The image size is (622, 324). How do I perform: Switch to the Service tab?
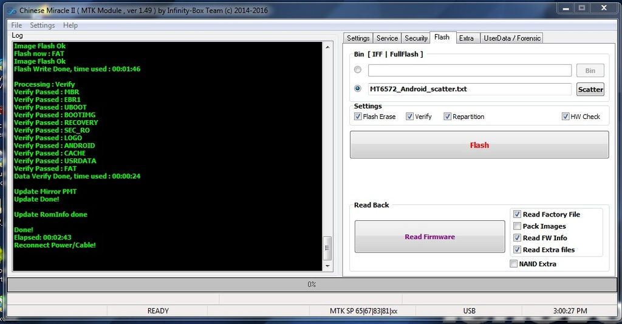point(387,38)
